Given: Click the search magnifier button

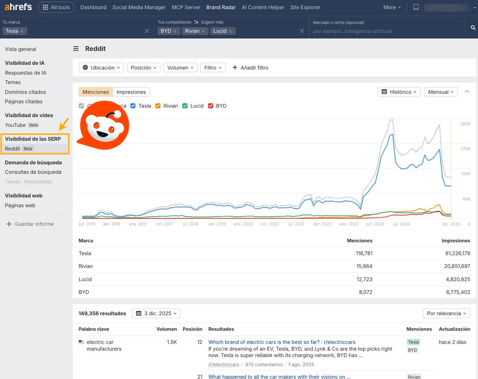Looking at the screenshot, I should (473, 27).
